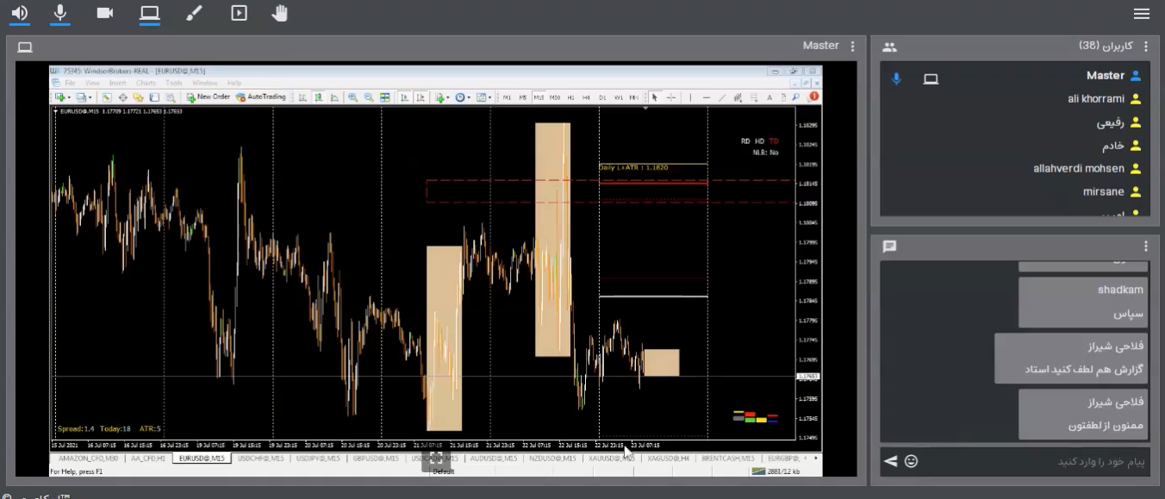Viewport: 1165px width, 499px height.
Task: Open the users panel three-dot menu
Action: [x=1145, y=47]
